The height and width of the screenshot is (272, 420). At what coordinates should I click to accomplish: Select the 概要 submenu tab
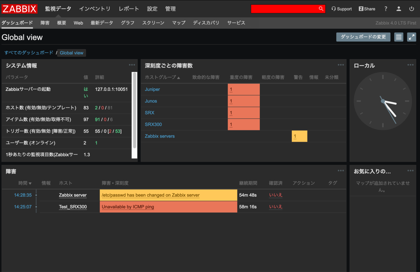click(62, 23)
